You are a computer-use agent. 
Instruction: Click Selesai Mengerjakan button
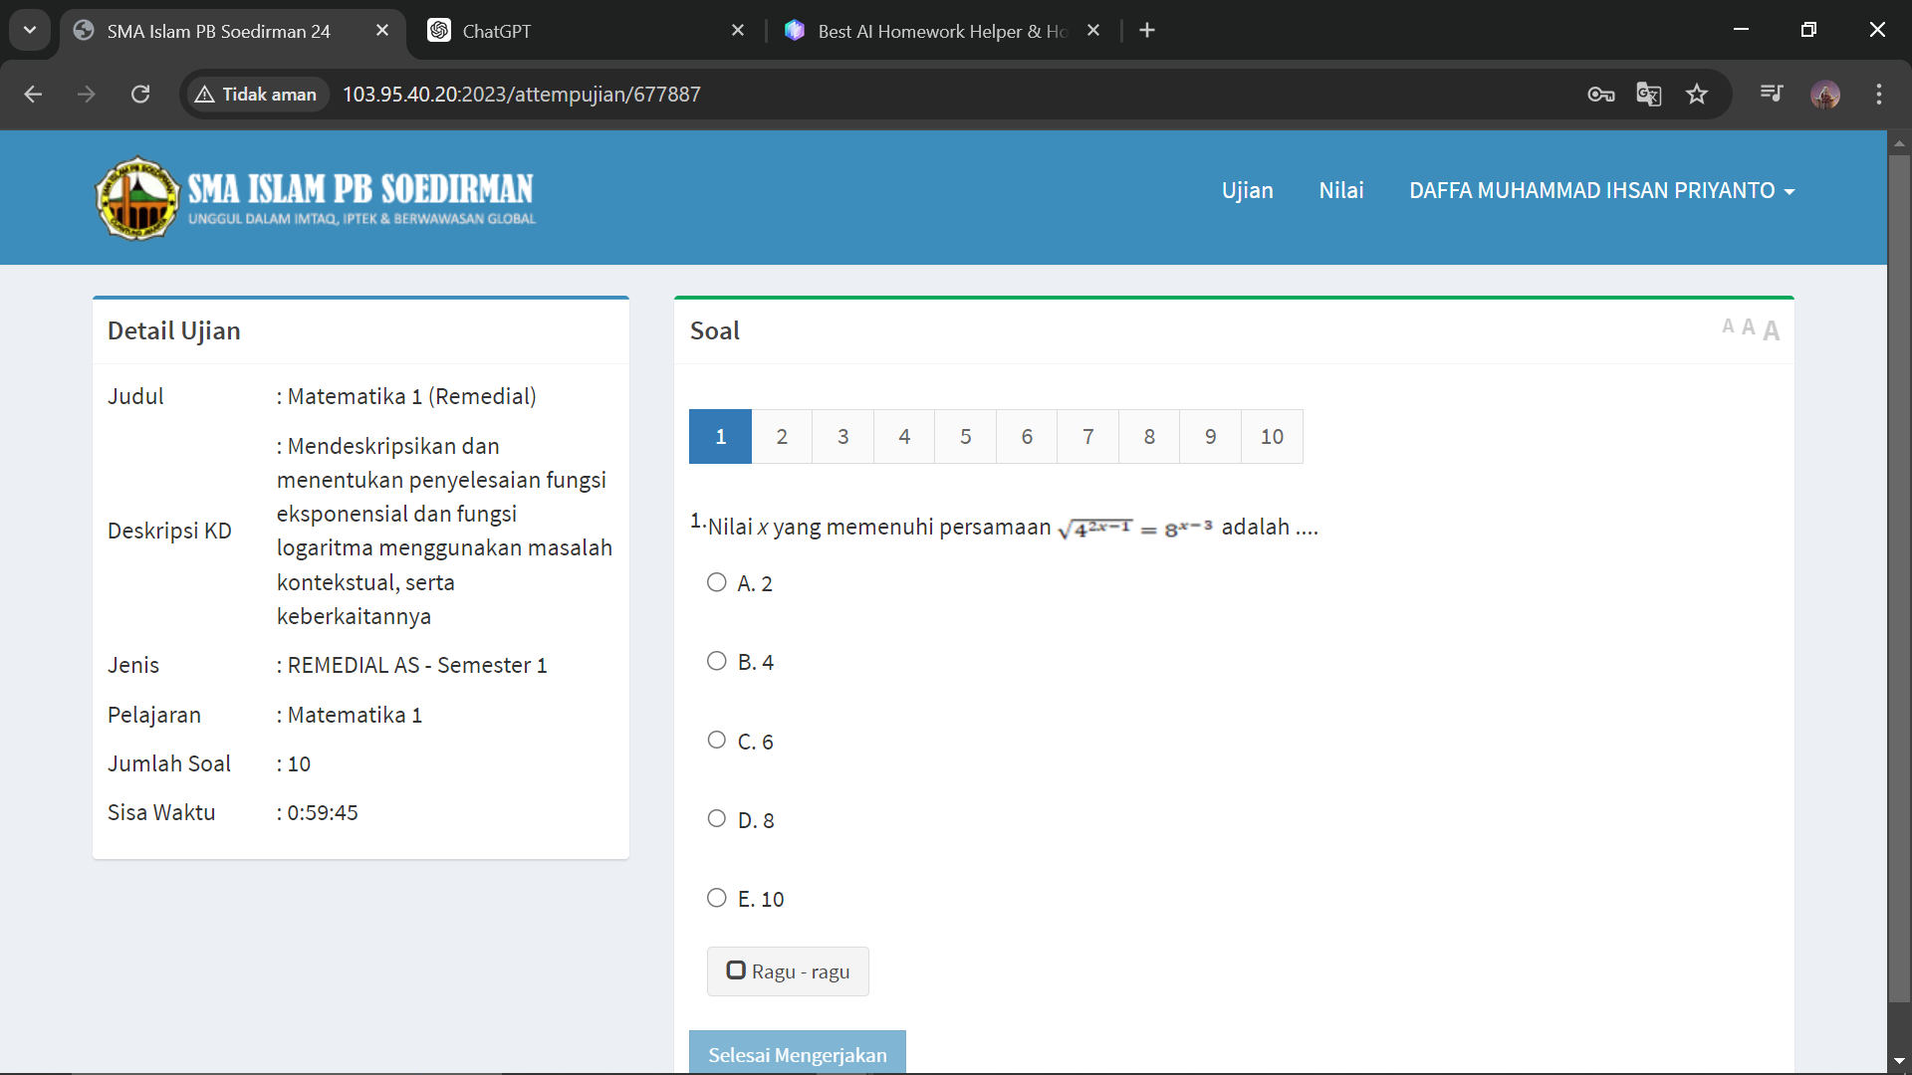coord(798,1053)
